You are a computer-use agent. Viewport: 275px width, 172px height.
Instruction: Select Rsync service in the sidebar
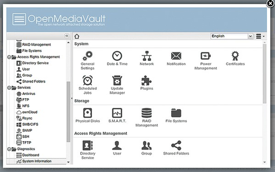coord(24,118)
